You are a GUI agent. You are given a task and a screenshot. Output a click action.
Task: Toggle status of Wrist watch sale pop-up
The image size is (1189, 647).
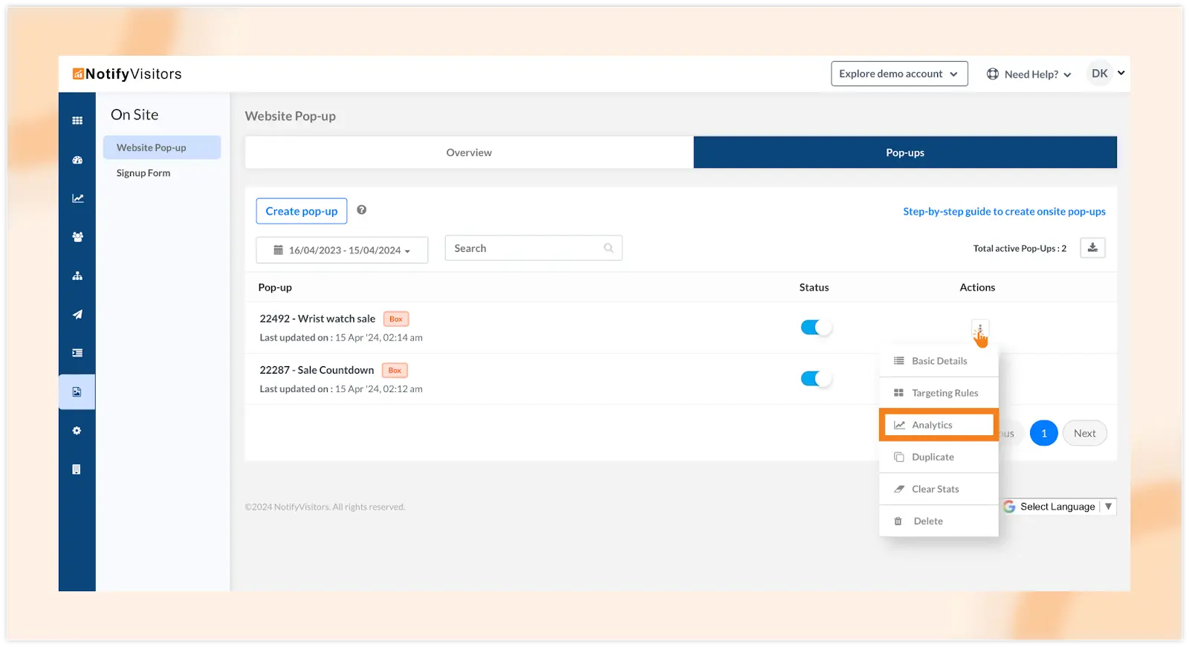tap(815, 328)
